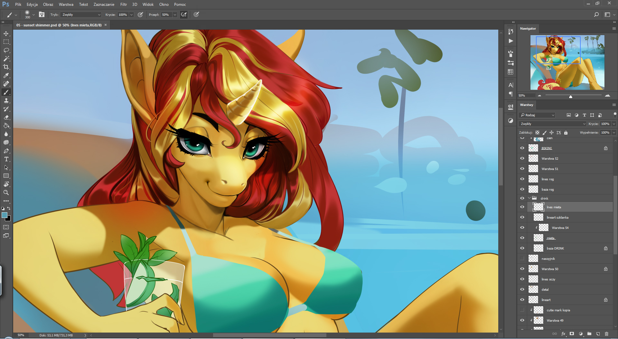Viewport: 618px width, 339px height.
Task: Create a new layer group
Action: pyautogui.click(x=589, y=334)
